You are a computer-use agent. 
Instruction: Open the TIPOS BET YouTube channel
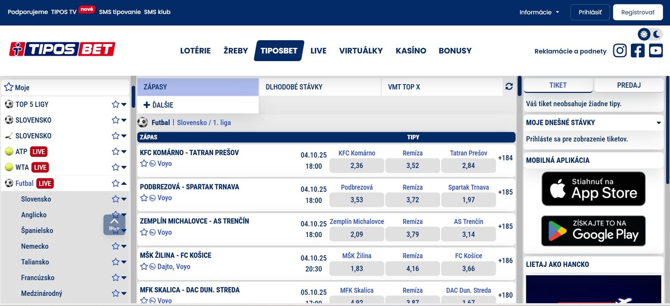coord(656,51)
